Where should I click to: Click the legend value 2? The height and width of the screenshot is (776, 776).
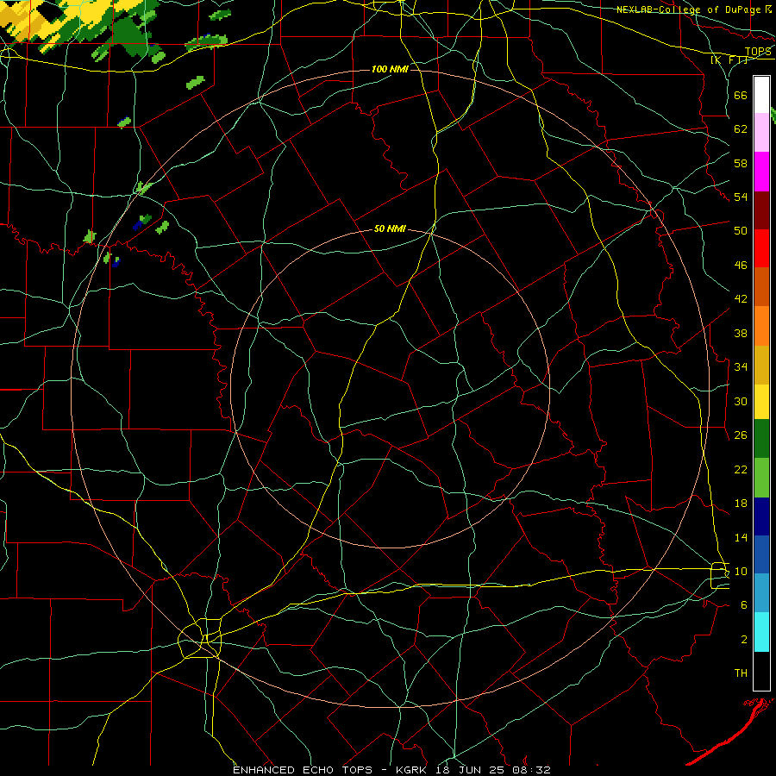tap(744, 639)
